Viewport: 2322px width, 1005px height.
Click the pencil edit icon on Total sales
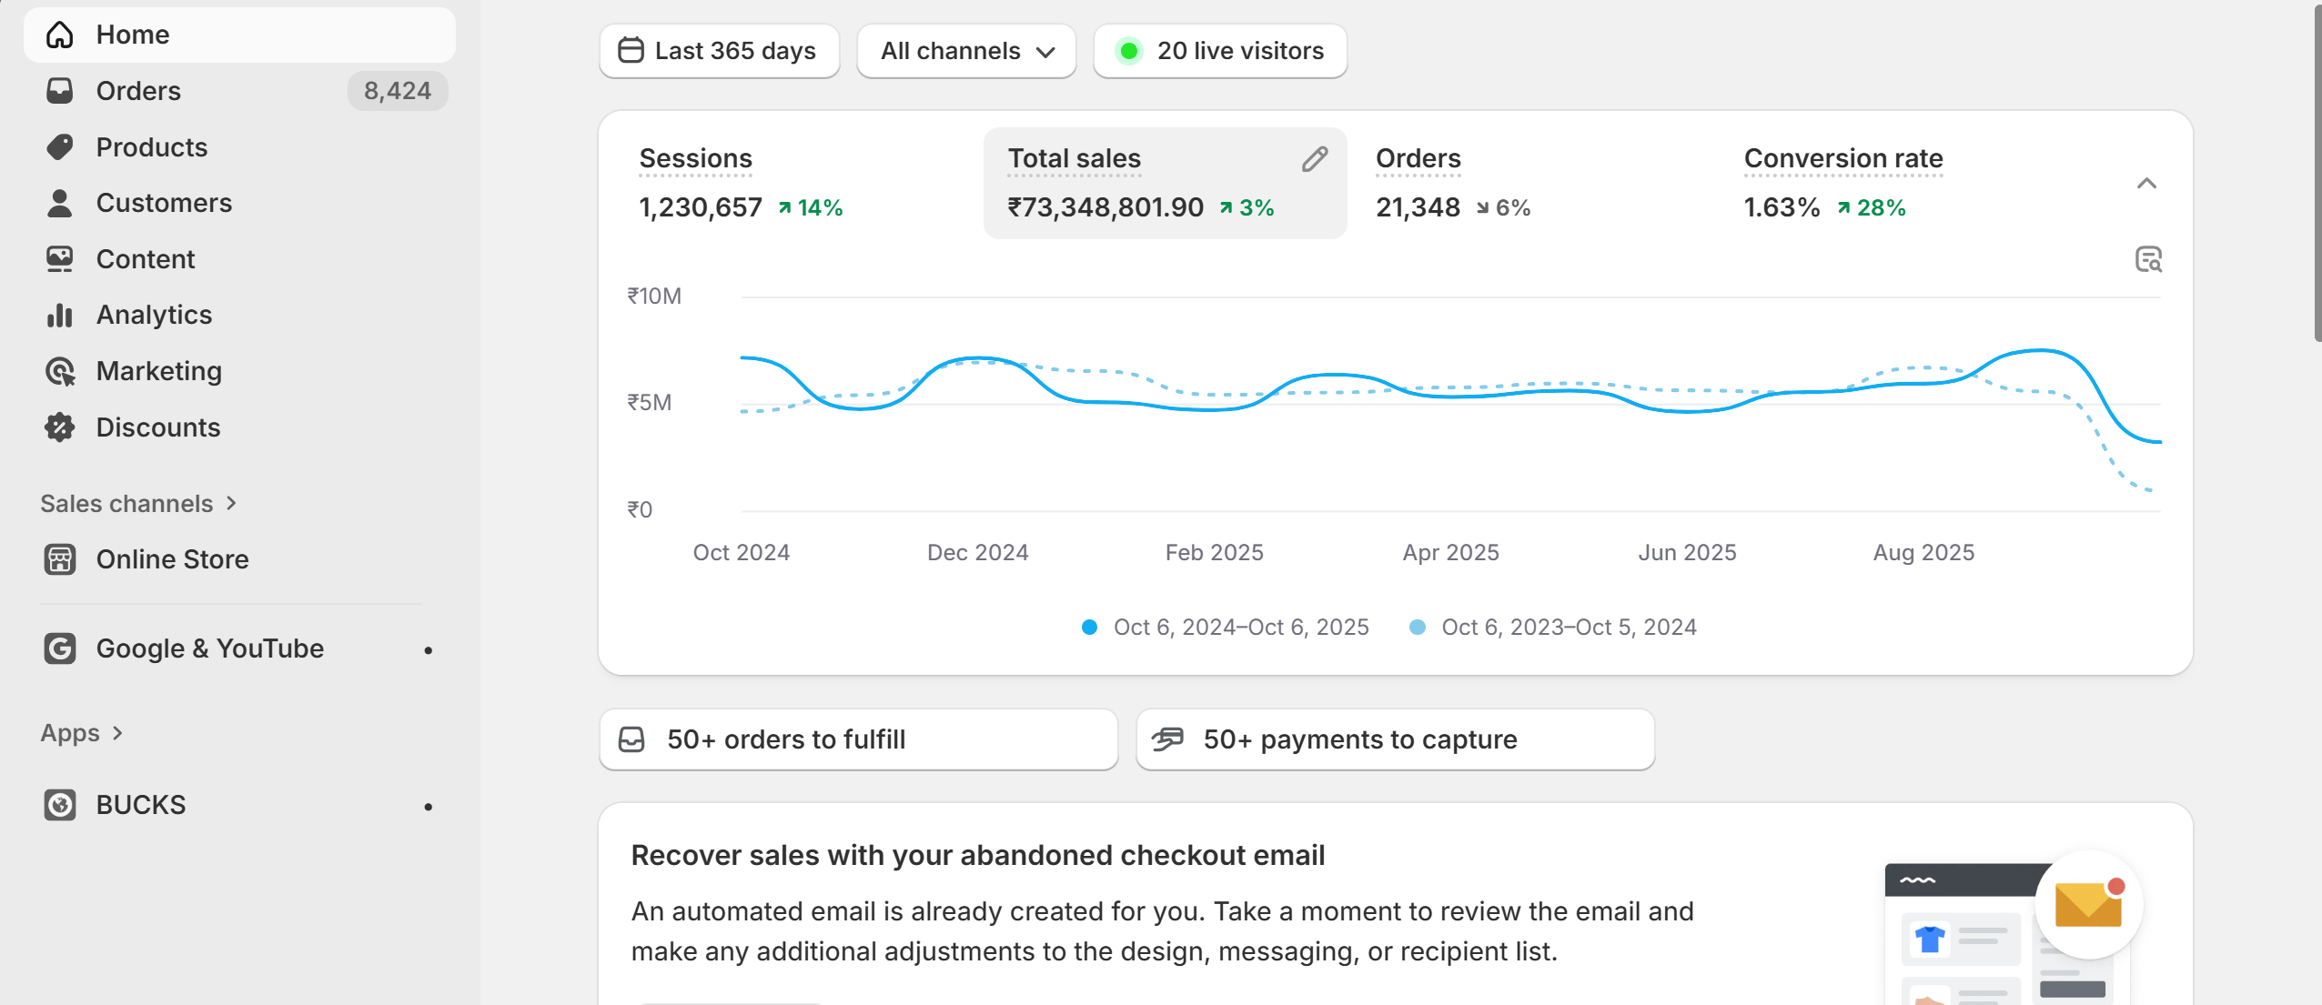(x=1314, y=159)
